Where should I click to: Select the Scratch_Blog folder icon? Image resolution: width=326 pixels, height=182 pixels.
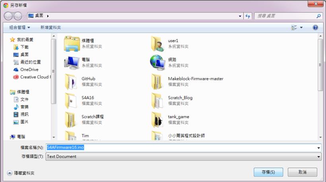click(157, 101)
